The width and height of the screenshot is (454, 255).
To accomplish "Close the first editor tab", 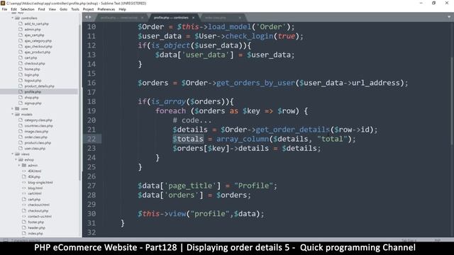I will [x=142, y=18].
